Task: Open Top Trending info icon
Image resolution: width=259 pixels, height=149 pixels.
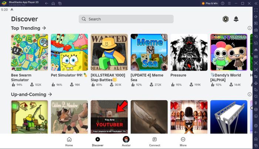Action: pos(249,28)
